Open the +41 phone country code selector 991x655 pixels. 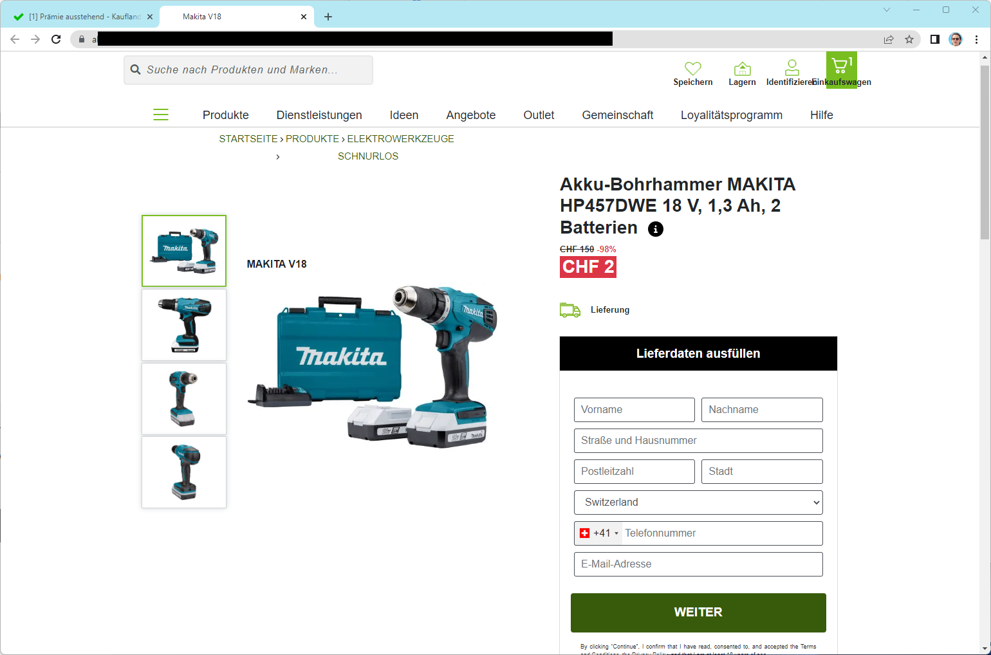point(599,533)
